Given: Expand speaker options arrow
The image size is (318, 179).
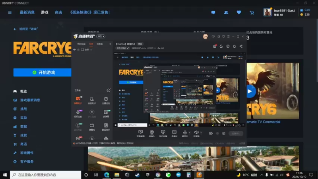Looking at the screenshot, I should 201,133.
